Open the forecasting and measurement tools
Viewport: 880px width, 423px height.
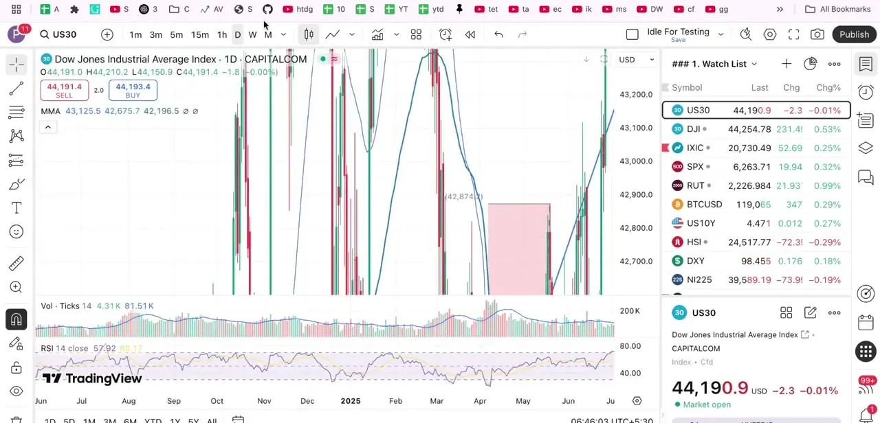[16, 160]
